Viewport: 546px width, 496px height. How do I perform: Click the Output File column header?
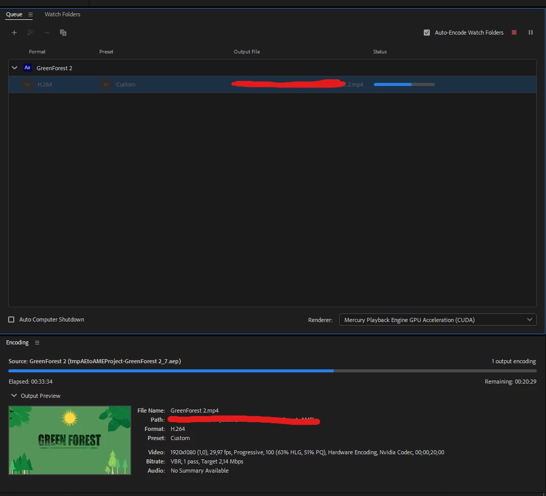(x=247, y=52)
